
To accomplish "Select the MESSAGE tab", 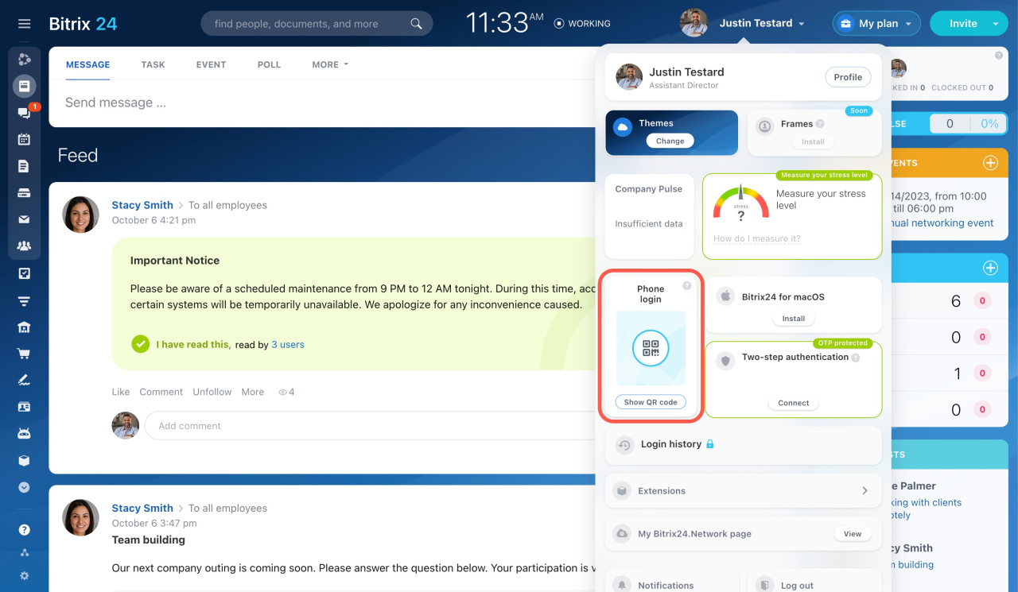I will (x=87, y=64).
